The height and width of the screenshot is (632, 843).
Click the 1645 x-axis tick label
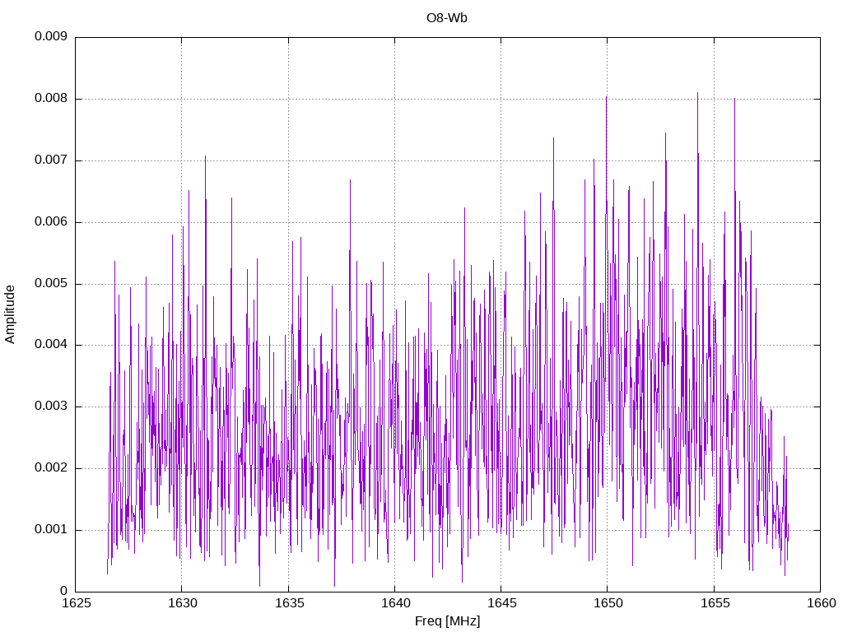point(501,603)
